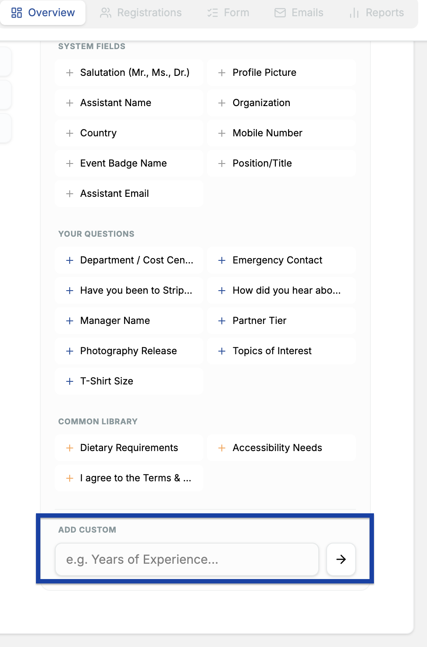Open the Emails tab
This screenshot has height=647, width=427.
(x=299, y=13)
